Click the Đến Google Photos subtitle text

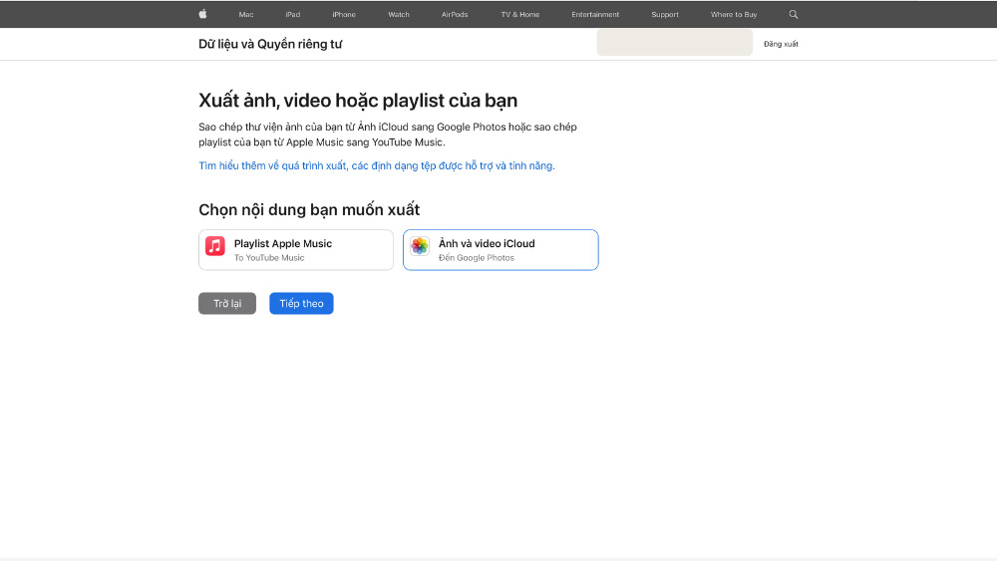click(477, 258)
